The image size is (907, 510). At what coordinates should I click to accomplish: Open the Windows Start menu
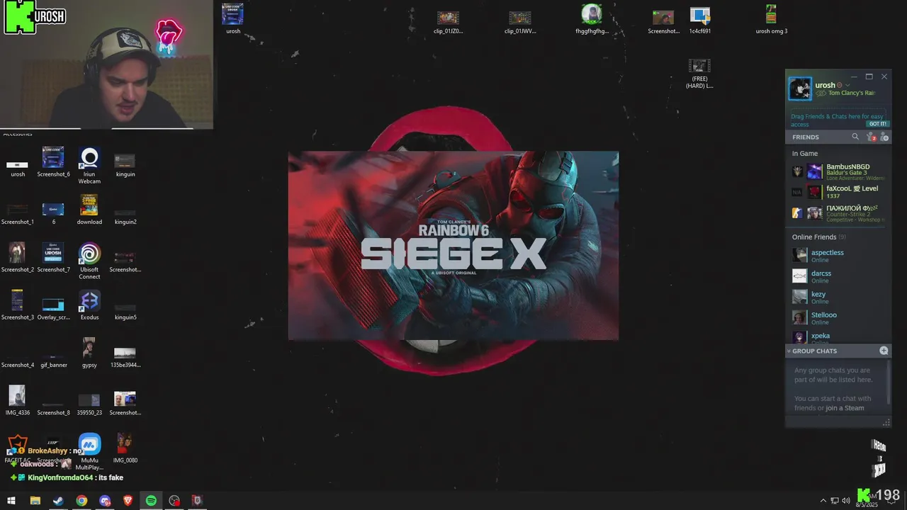11,501
